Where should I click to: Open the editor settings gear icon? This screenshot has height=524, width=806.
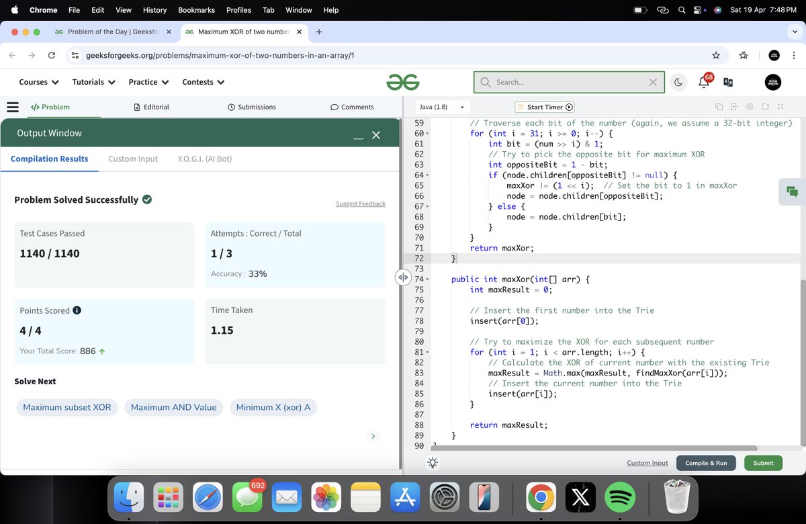coord(750,107)
